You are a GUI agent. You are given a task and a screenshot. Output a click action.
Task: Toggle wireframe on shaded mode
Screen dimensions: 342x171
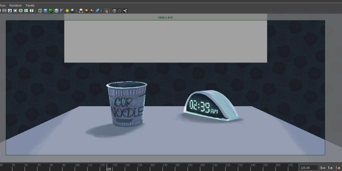pos(56,11)
